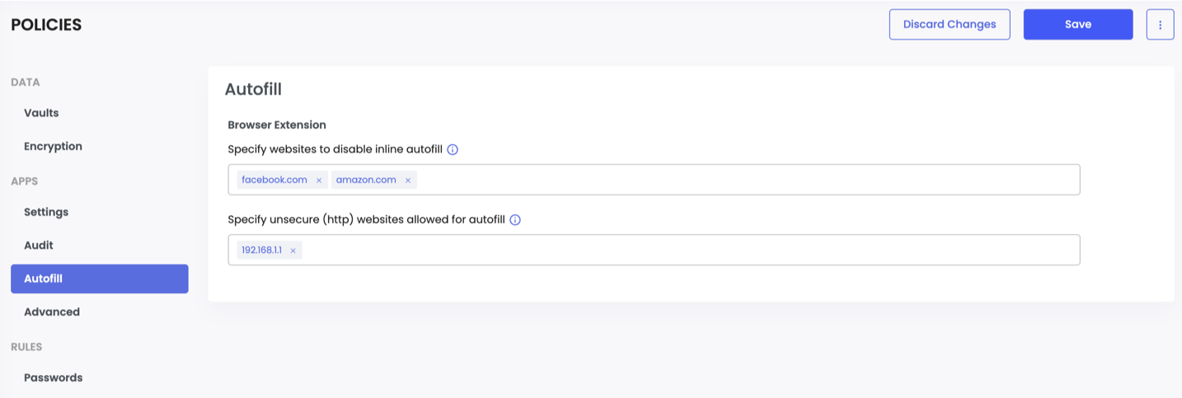The image size is (1182, 398).
Task: Click the RULES sidebar group label
Action: (26, 347)
